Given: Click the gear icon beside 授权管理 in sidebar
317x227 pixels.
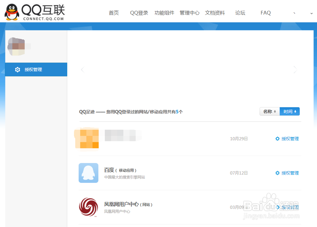Looking at the screenshot, I should click(17, 70).
